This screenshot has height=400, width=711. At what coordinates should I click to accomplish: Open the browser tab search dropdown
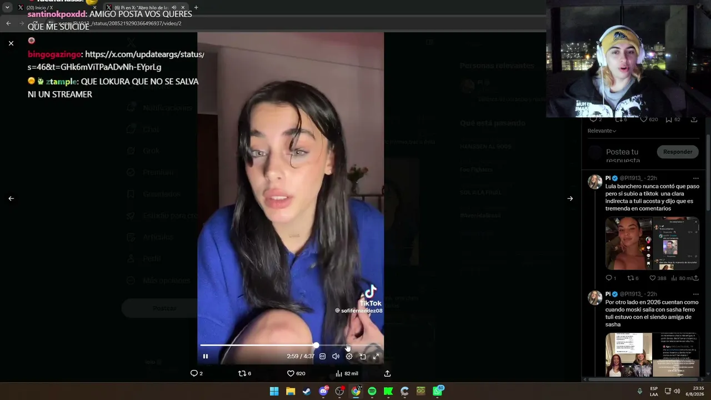click(x=7, y=8)
